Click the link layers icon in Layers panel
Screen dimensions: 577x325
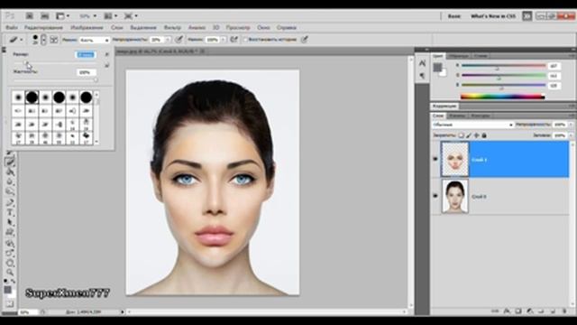(495, 311)
